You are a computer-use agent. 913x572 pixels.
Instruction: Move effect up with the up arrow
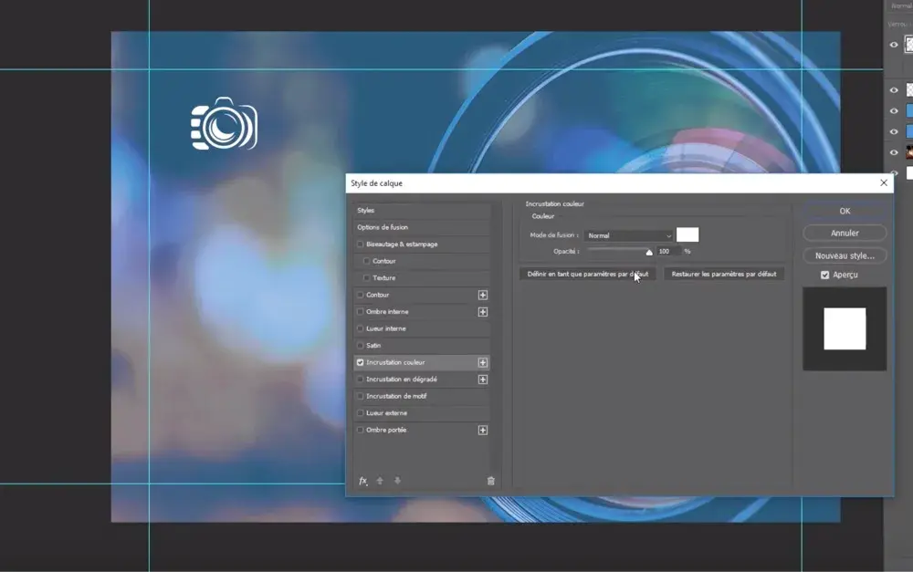(380, 481)
